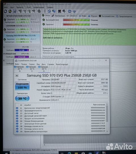
Task: Click the chart report icon in Hard Disk Sentinel toolbar
Action: click(x=14, y=11)
